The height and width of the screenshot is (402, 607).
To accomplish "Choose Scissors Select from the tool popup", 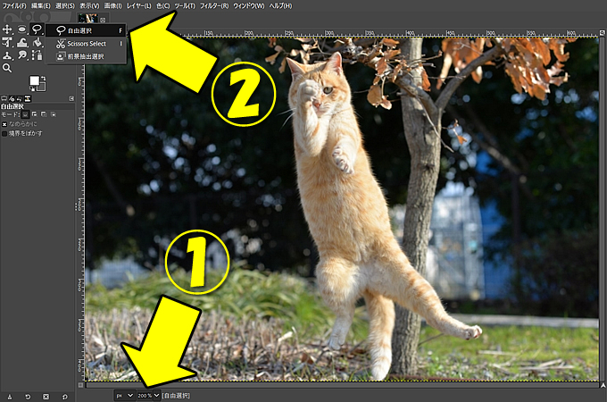I will (86, 44).
